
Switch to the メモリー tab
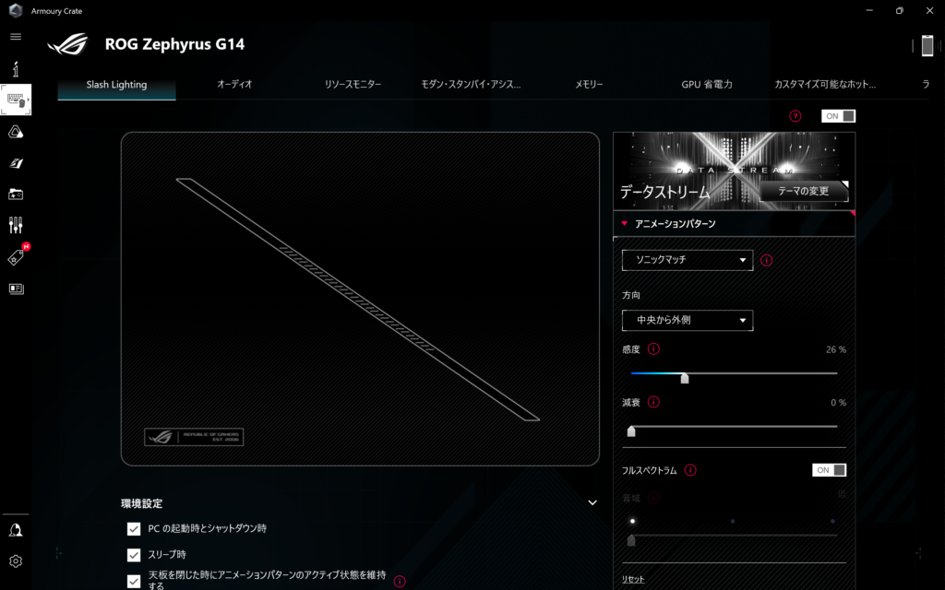589,84
